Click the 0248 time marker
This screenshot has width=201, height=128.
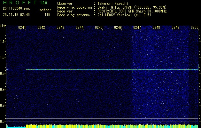click(x=156, y=28)
